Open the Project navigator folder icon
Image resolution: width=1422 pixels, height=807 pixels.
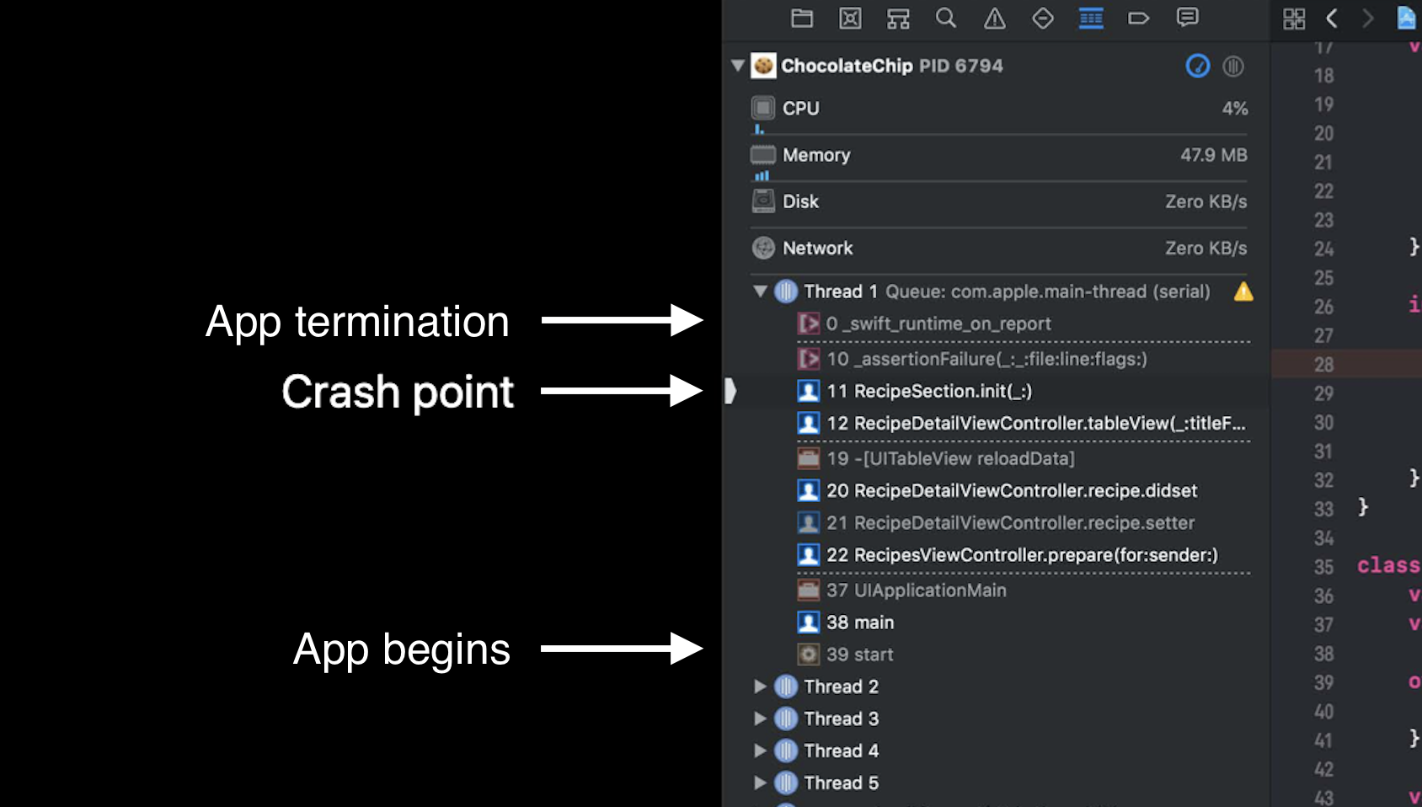[x=801, y=18]
